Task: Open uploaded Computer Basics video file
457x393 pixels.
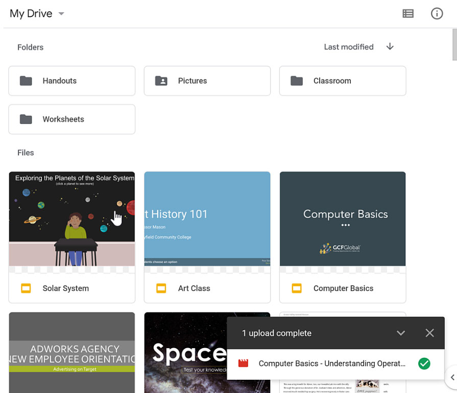Action: click(x=332, y=363)
